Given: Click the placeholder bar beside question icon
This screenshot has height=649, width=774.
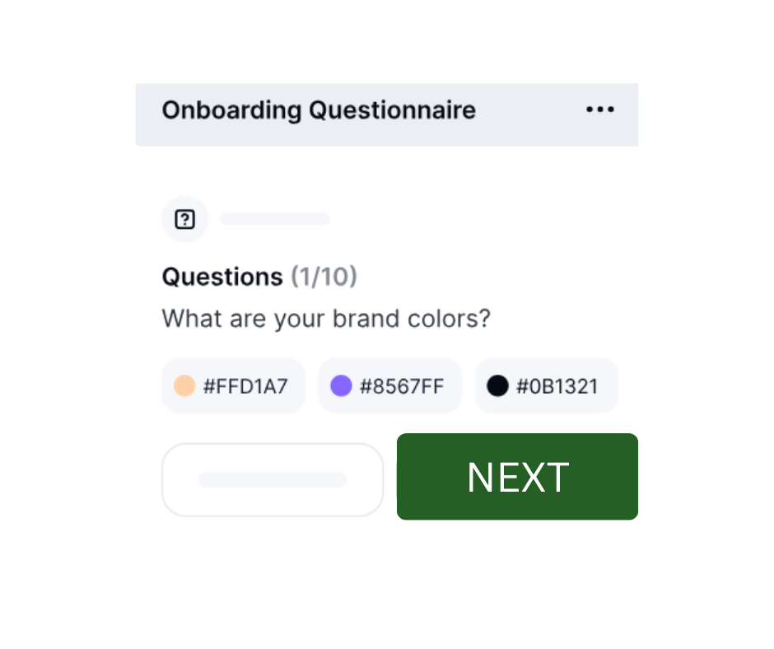Looking at the screenshot, I should pos(275,219).
